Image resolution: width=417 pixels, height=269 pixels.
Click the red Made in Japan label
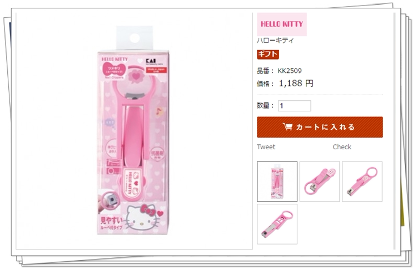[156, 70]
